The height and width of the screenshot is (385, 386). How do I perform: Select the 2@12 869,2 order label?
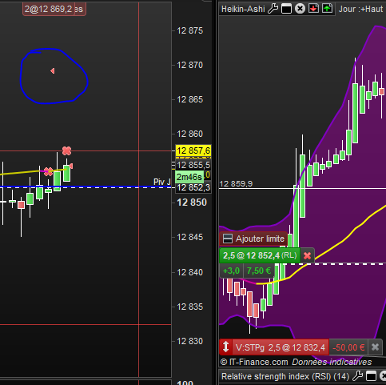click(49, 9)
